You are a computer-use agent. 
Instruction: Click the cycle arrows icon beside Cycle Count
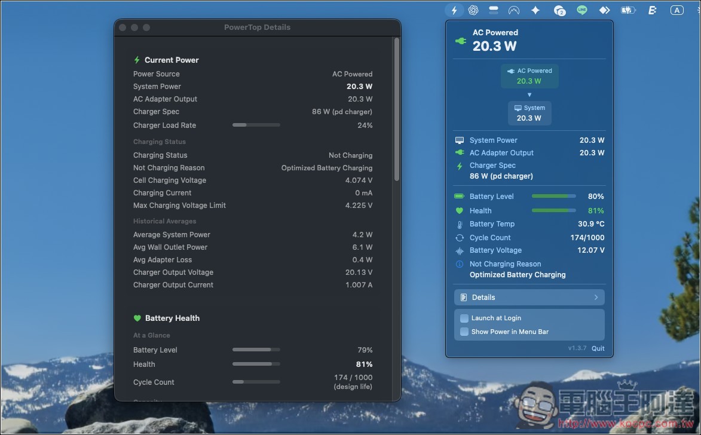(459, 238)
